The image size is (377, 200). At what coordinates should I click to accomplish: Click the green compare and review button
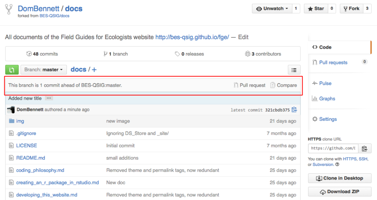(x=12, y=70)
